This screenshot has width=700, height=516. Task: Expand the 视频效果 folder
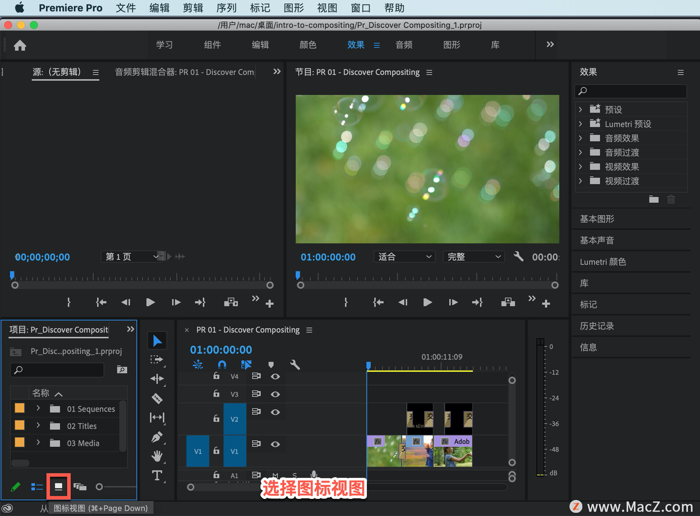coord(580,167)
